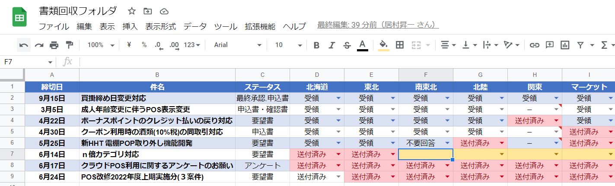This screenshot has width=615, height=186.
Task: Open the 挿入 menu
Action: (x=130, y=26)
